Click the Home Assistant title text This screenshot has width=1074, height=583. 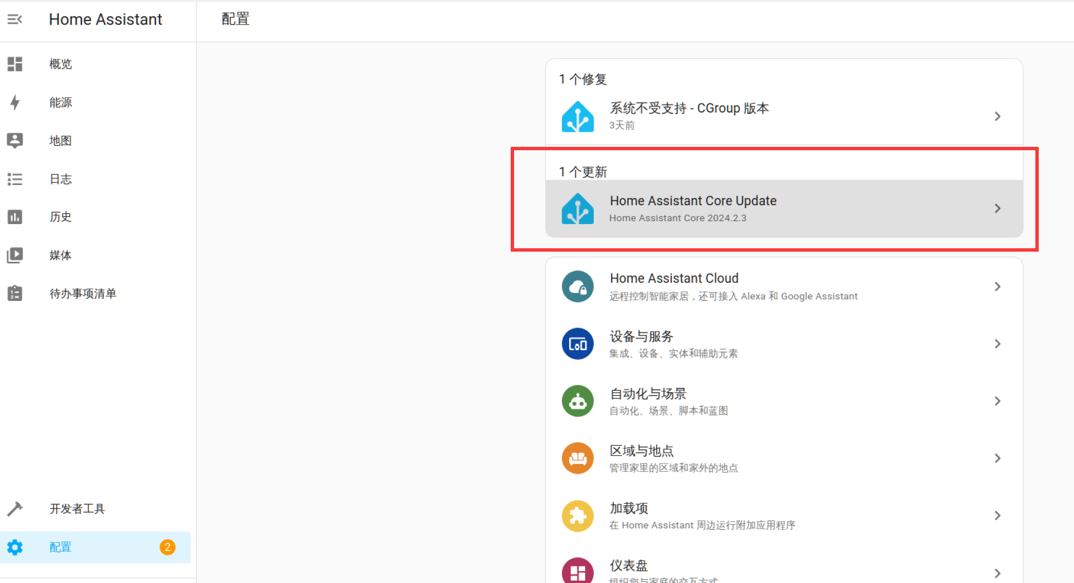coord(105,19)
